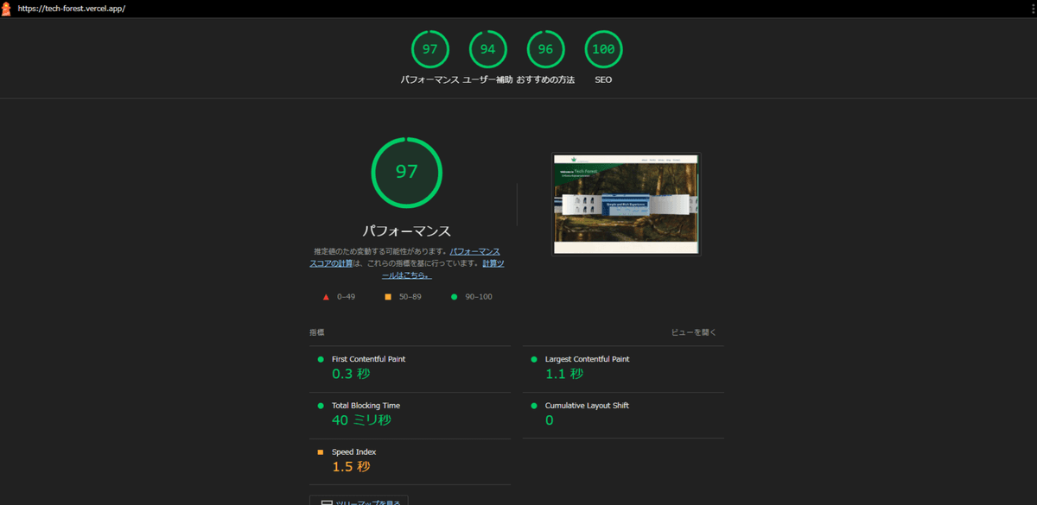Click the orange square beside Speed Index
Screen dimensions: 1037x505
tap(319, 451)
